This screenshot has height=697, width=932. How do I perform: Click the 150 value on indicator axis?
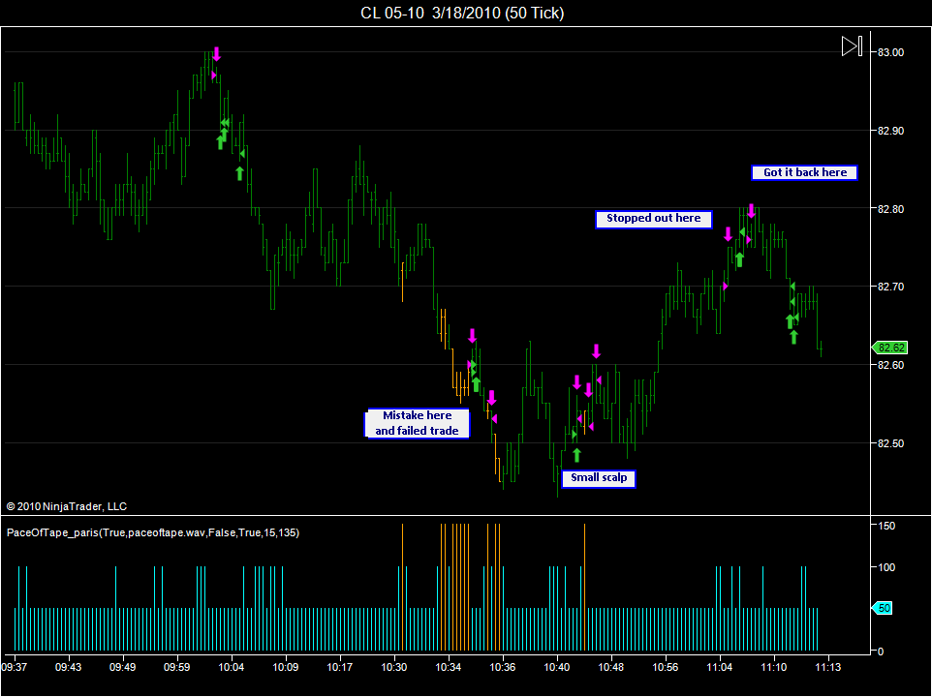886,526
